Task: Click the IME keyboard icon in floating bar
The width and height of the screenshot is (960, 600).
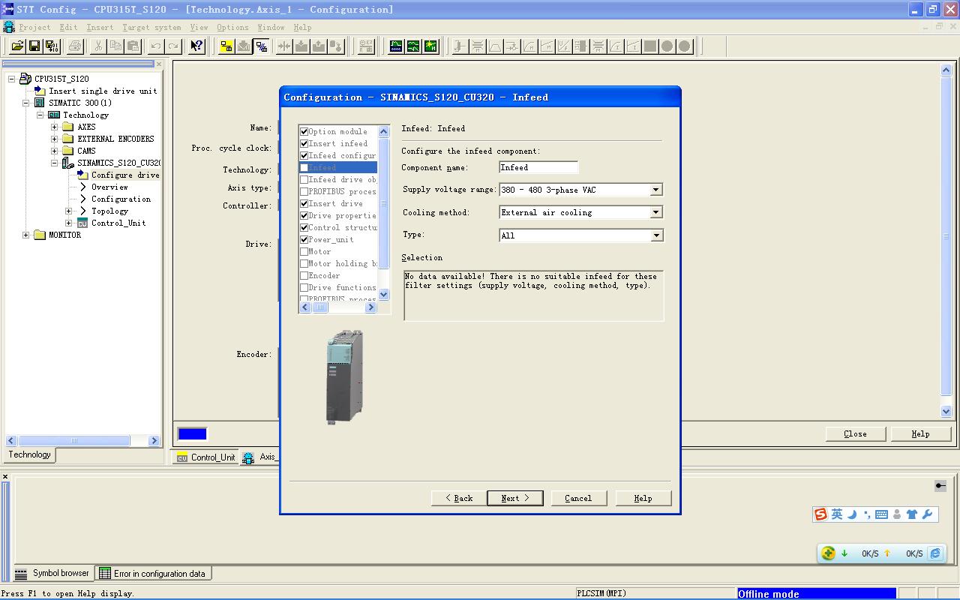Action: [x=881, y=514]
